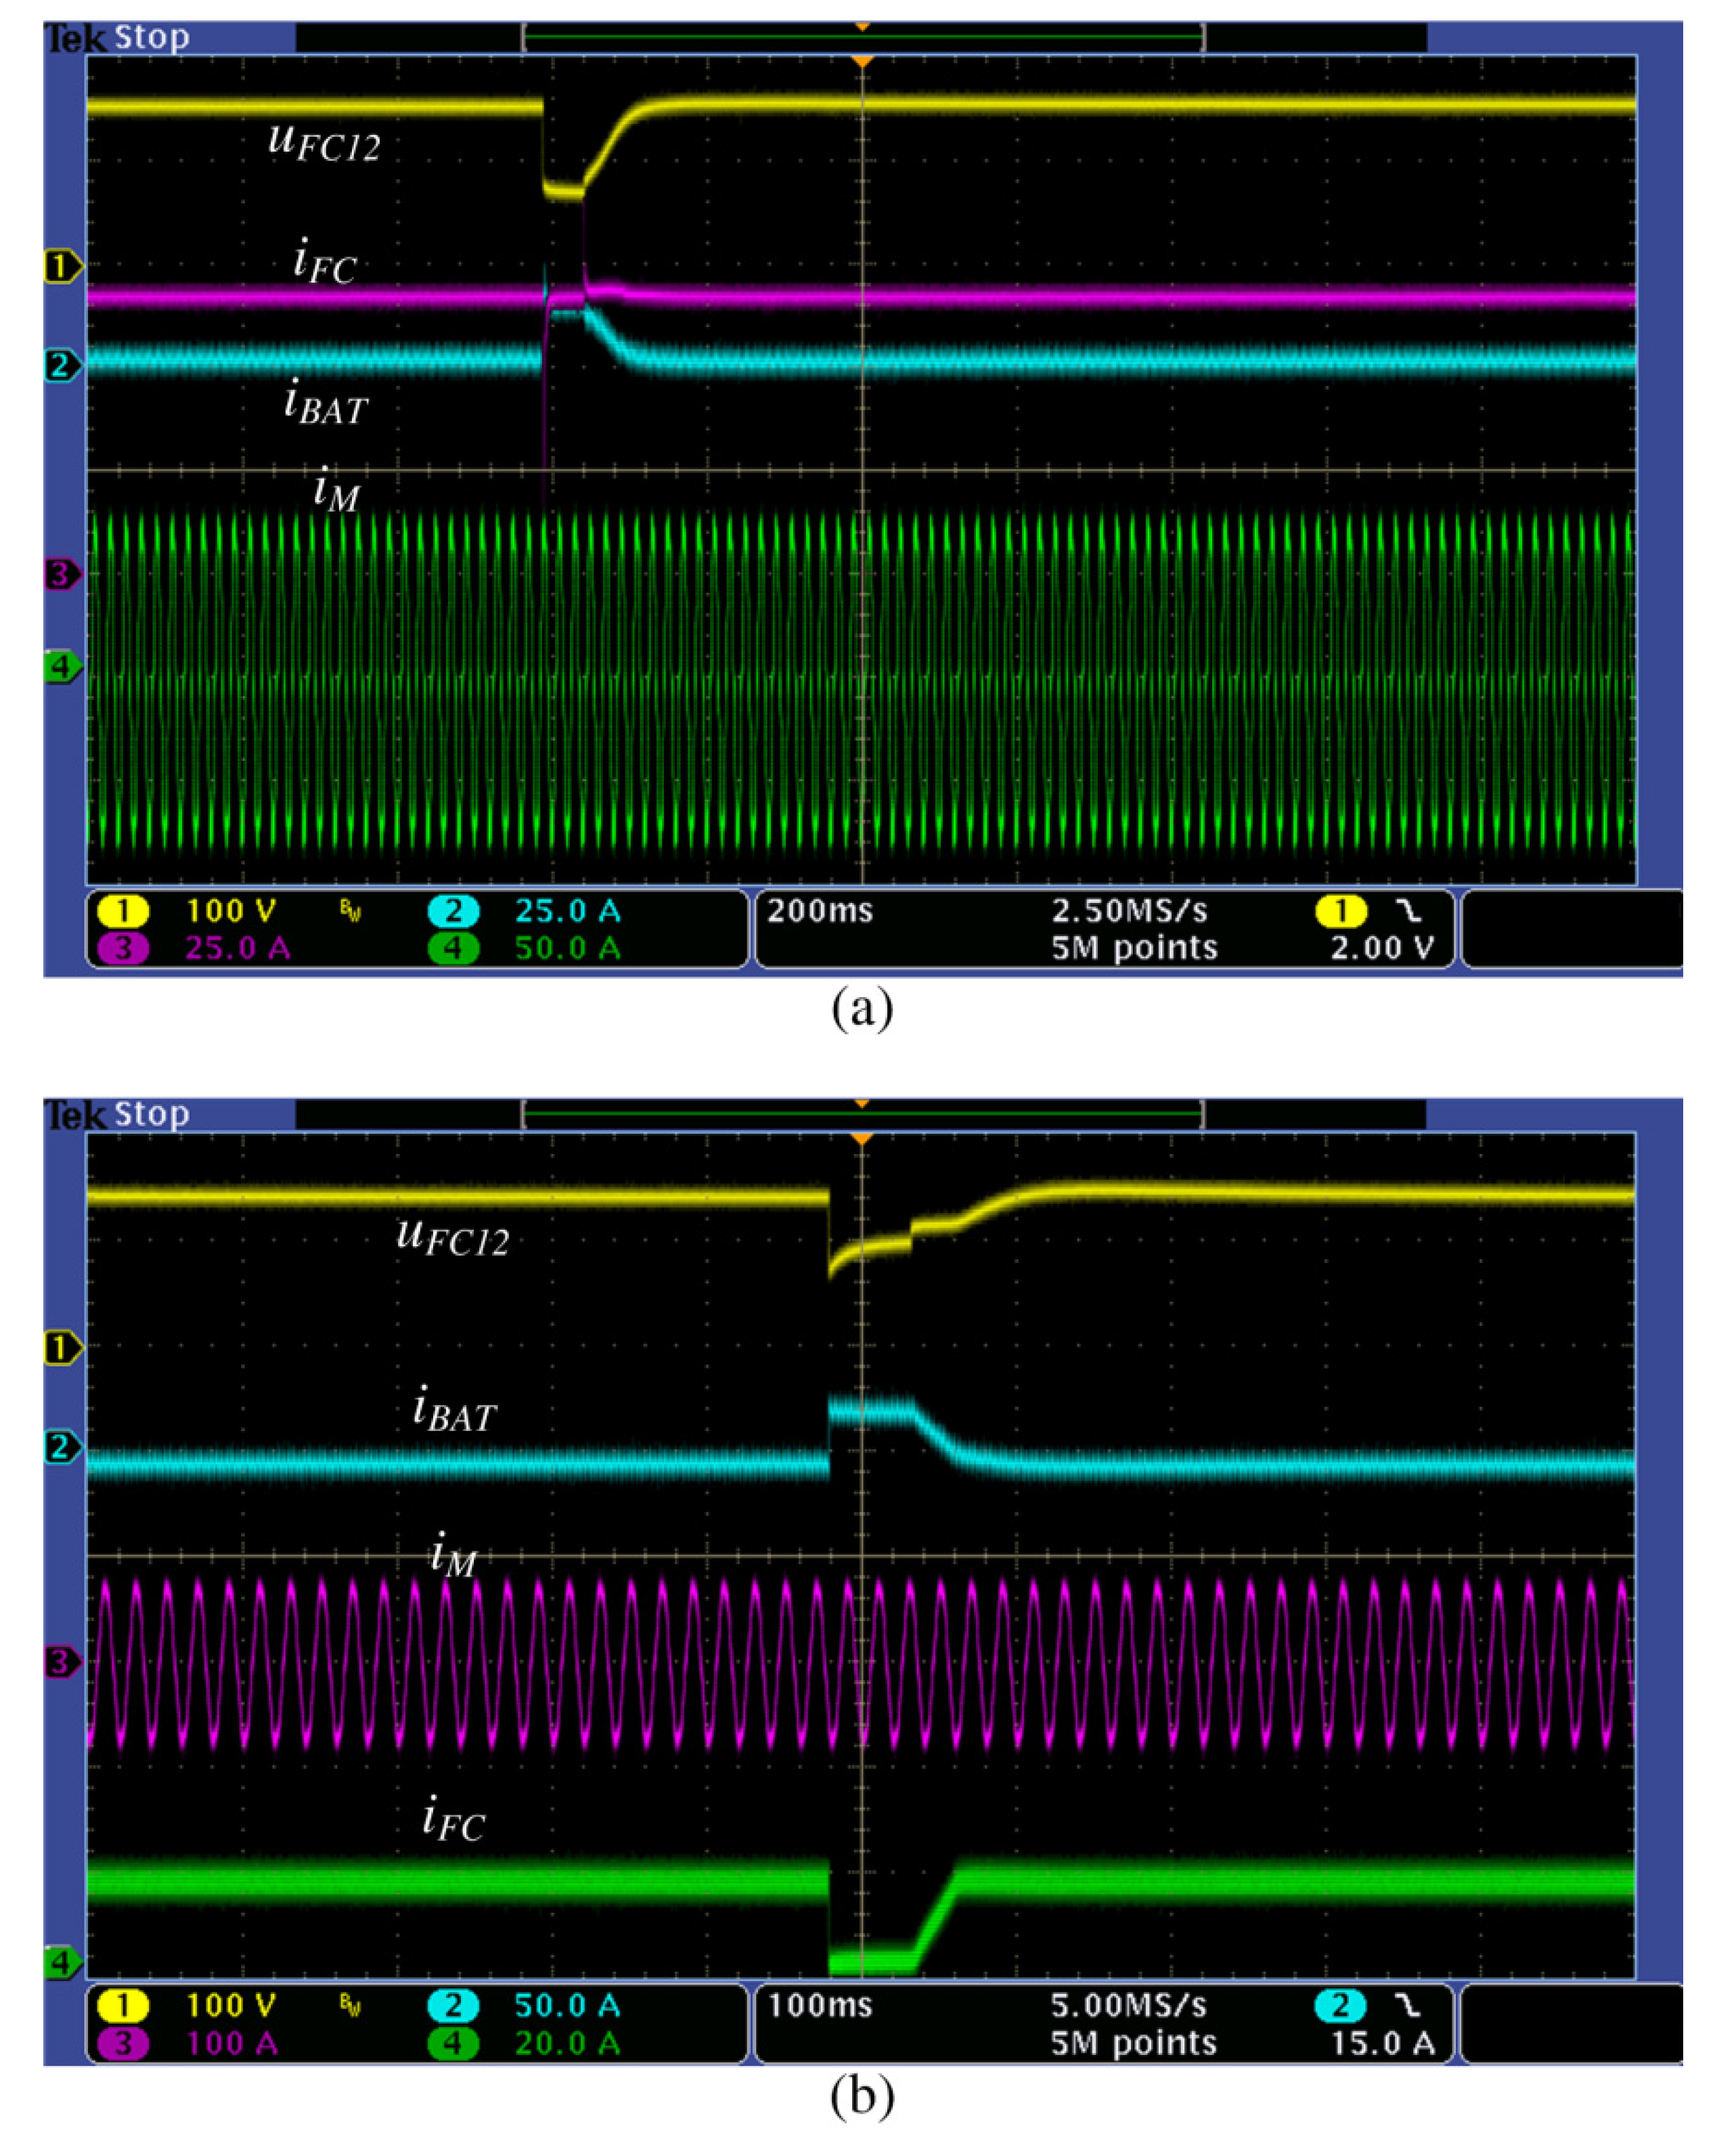The image size is (1736, 2145).
Task: Click channel 1 ground marker in panel (a)
Action: (62, 267)
